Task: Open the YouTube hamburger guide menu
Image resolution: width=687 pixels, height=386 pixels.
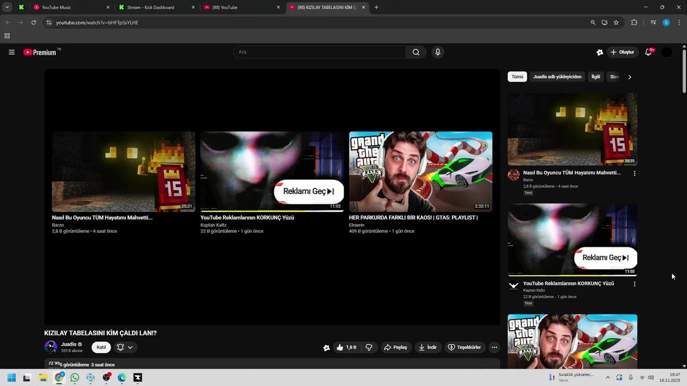Action: point(12,52)
